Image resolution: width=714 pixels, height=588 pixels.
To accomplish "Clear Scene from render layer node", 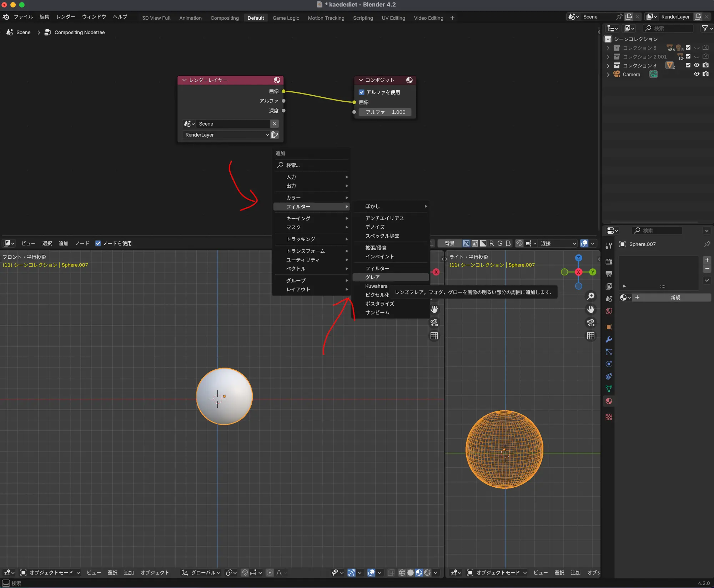I will point(274,124).
